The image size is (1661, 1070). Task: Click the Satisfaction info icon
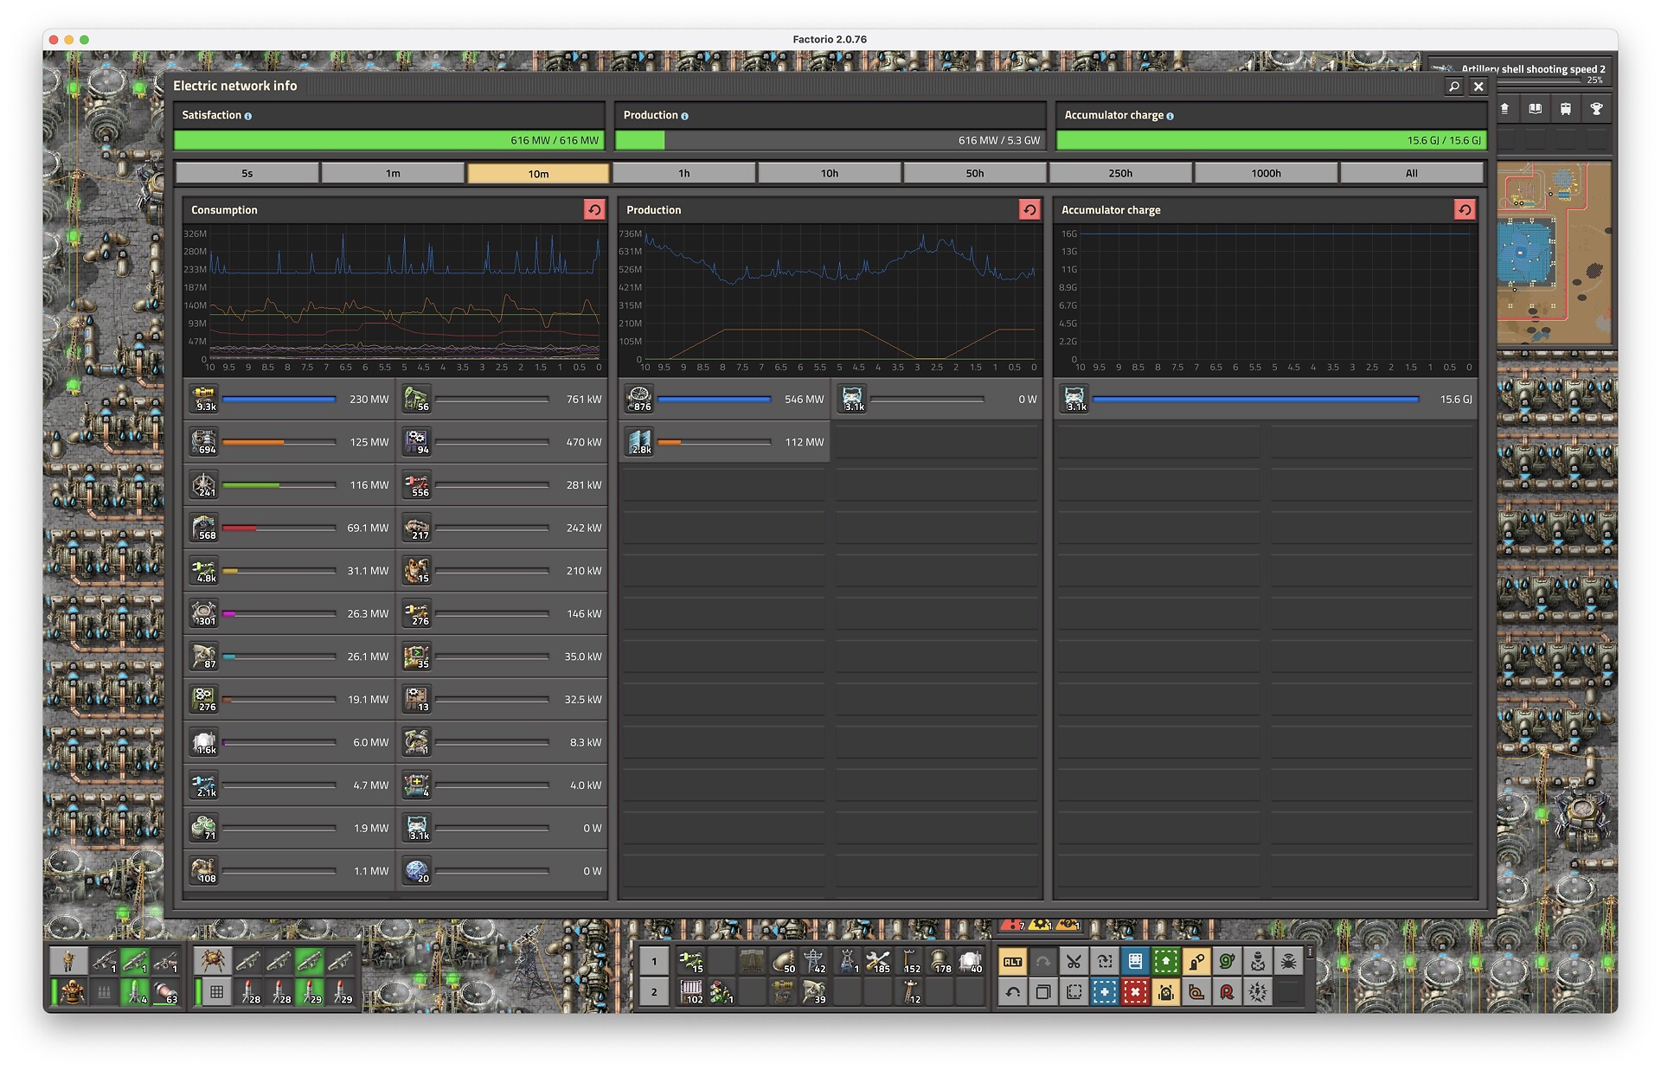[x=248, y=116]
